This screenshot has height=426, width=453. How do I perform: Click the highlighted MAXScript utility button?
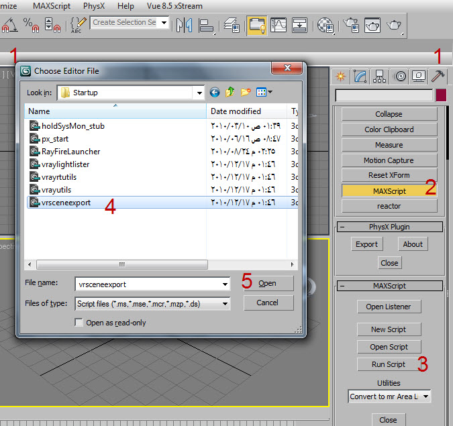tap(389, 191)
